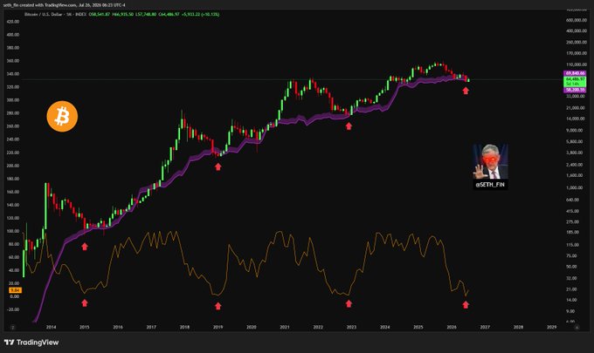Viewport: 594px width, 353px height.
Task: Click the 9,000.00 price scale label
Action: click(x=574, y=130)
